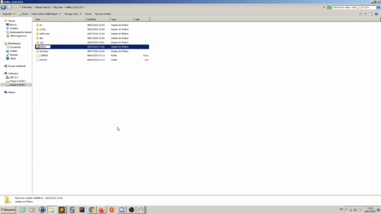Open Sublime Text from the taskbar
The height and width of the screenshot is (214, 381).
tap(62, 210)
